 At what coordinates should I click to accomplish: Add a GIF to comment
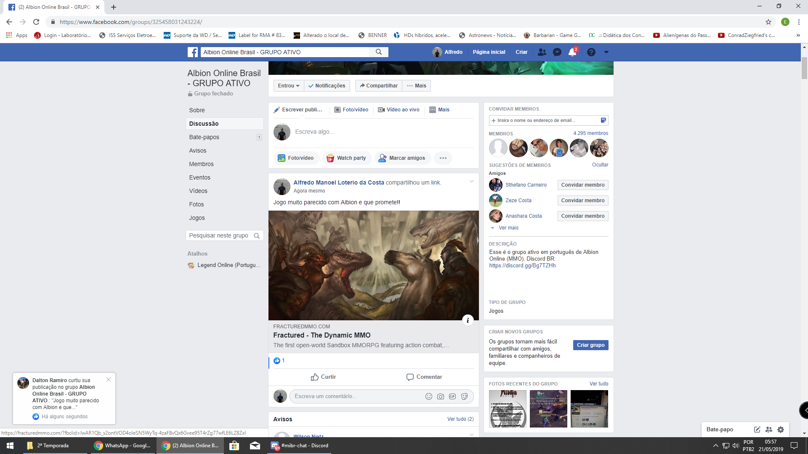point(452,396)
